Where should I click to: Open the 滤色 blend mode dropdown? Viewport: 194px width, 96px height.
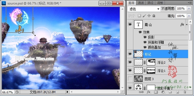click(144, 9)
